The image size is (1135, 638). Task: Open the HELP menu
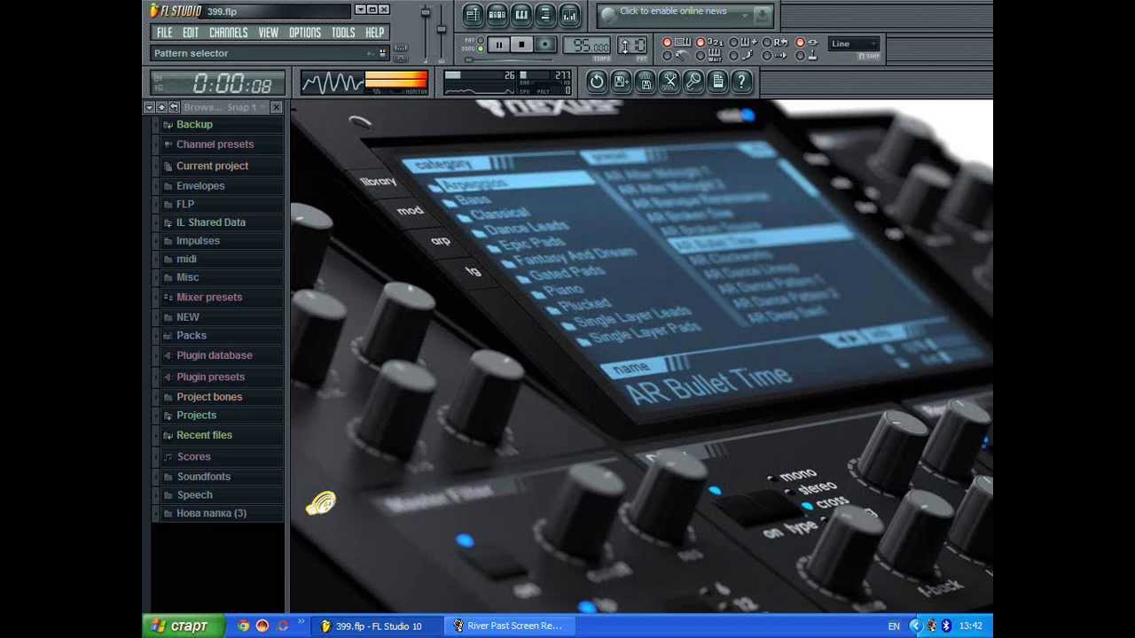[x=374, y=33]
